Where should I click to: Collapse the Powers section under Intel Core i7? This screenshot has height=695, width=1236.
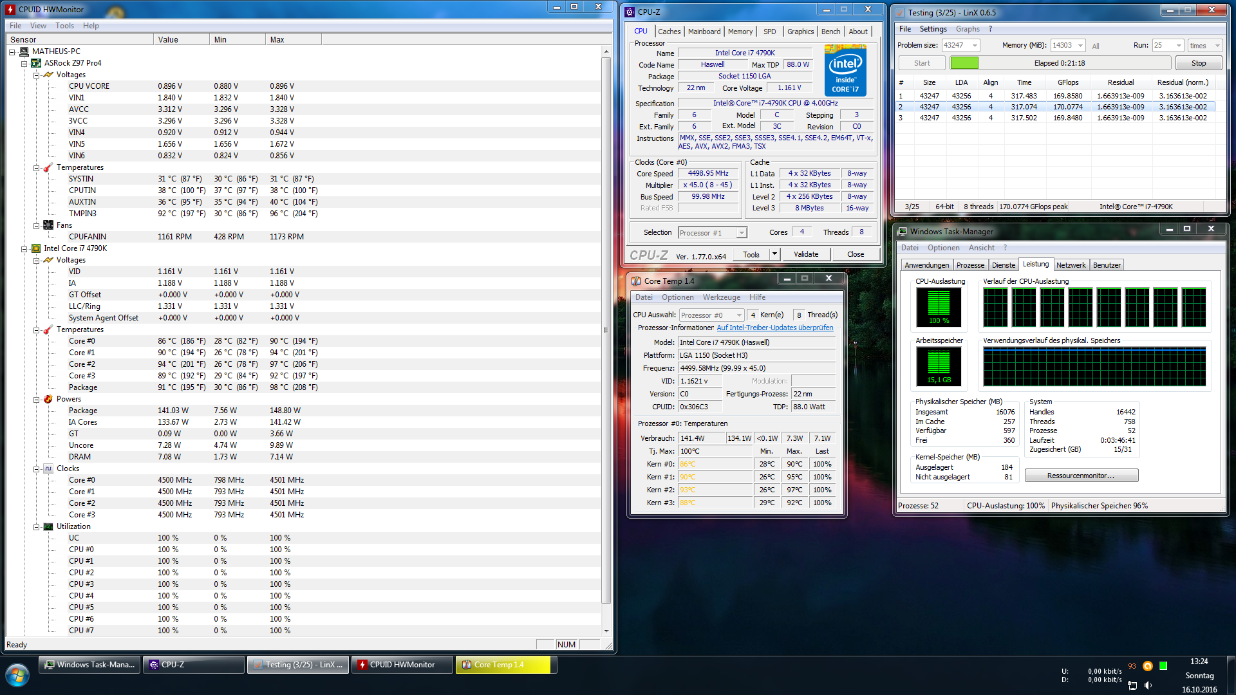[x=37, y=399]
